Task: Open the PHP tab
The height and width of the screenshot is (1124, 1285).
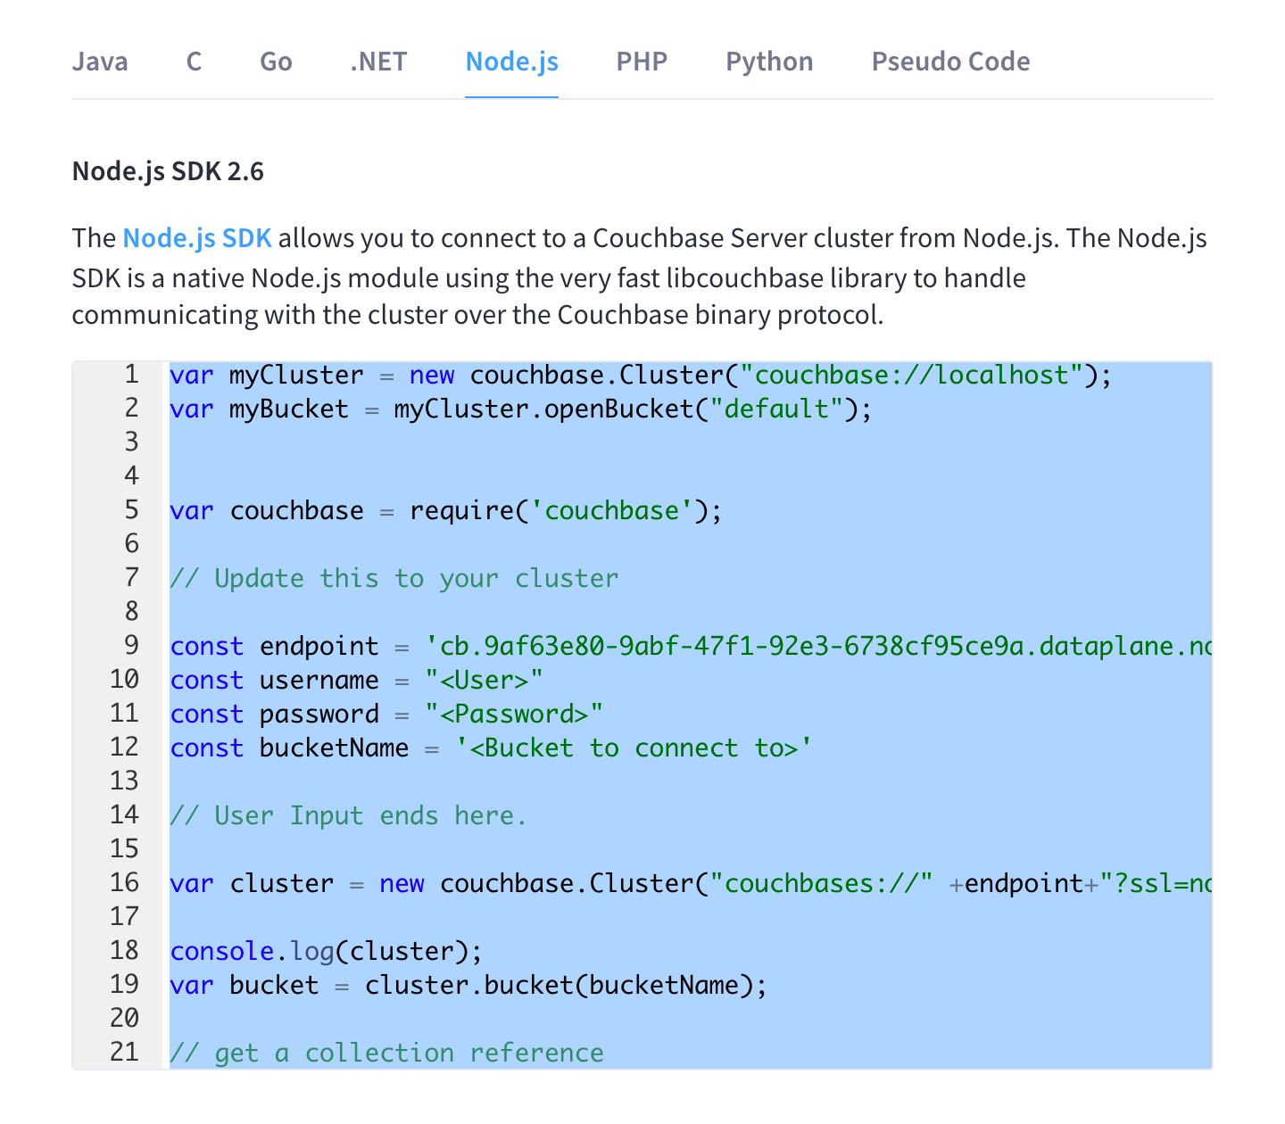Action: click(642, 62)
